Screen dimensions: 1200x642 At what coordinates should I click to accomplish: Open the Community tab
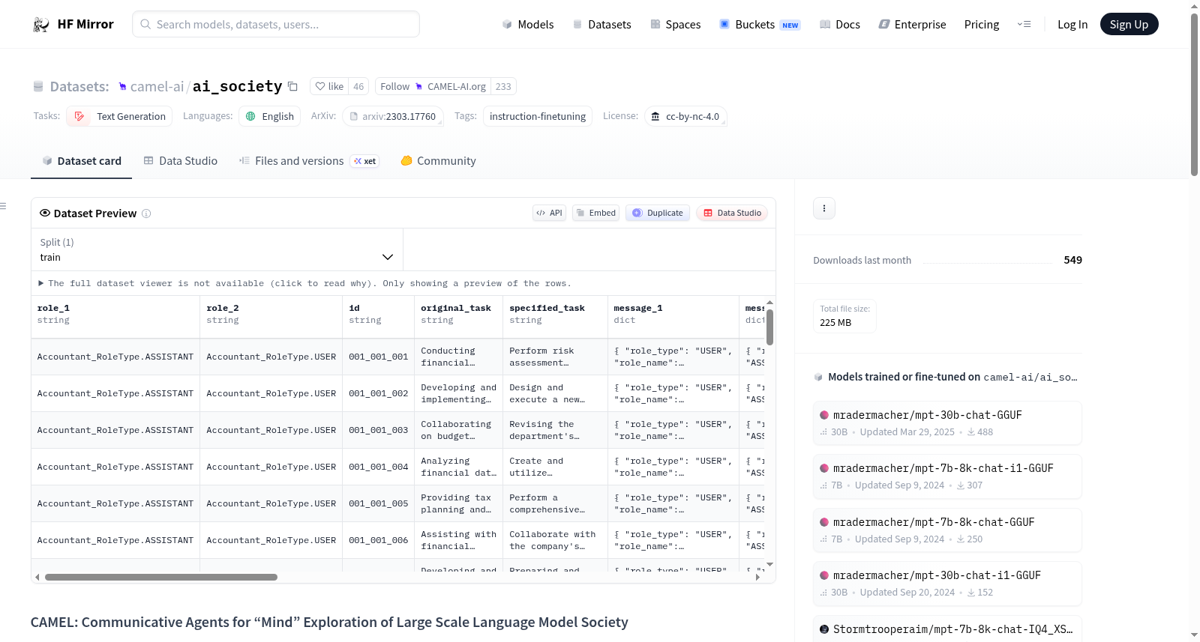click(x=439, y=161)
